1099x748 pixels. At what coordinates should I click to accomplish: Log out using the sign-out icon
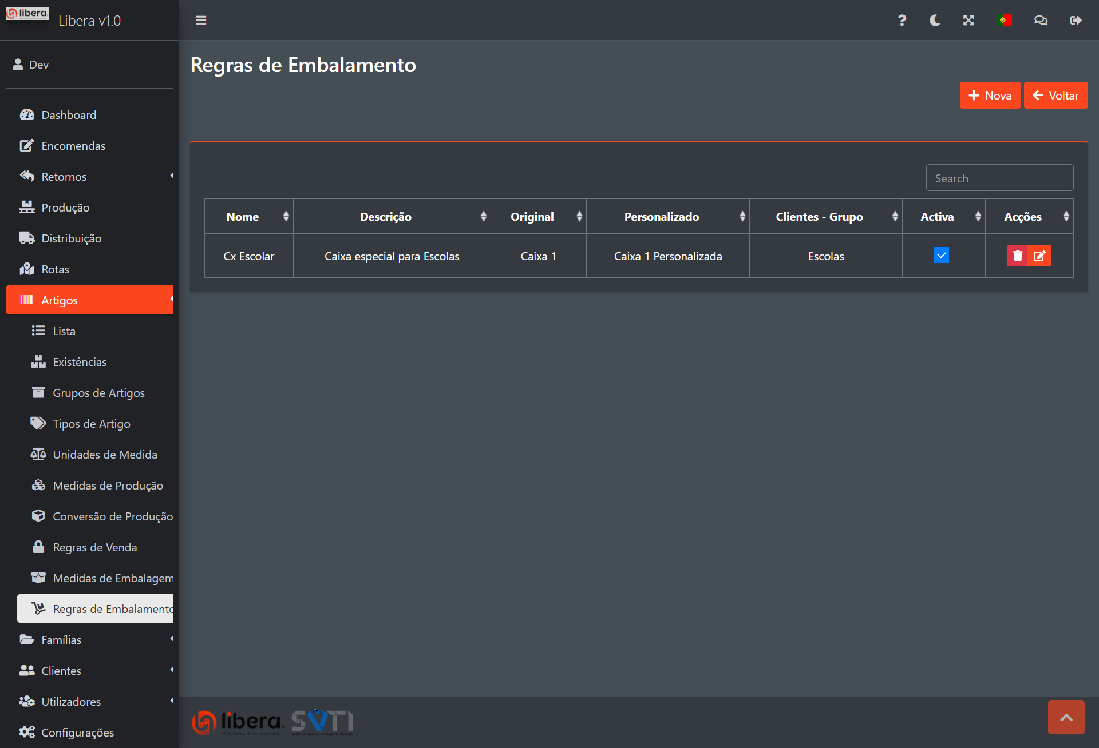pos(1076,21)
